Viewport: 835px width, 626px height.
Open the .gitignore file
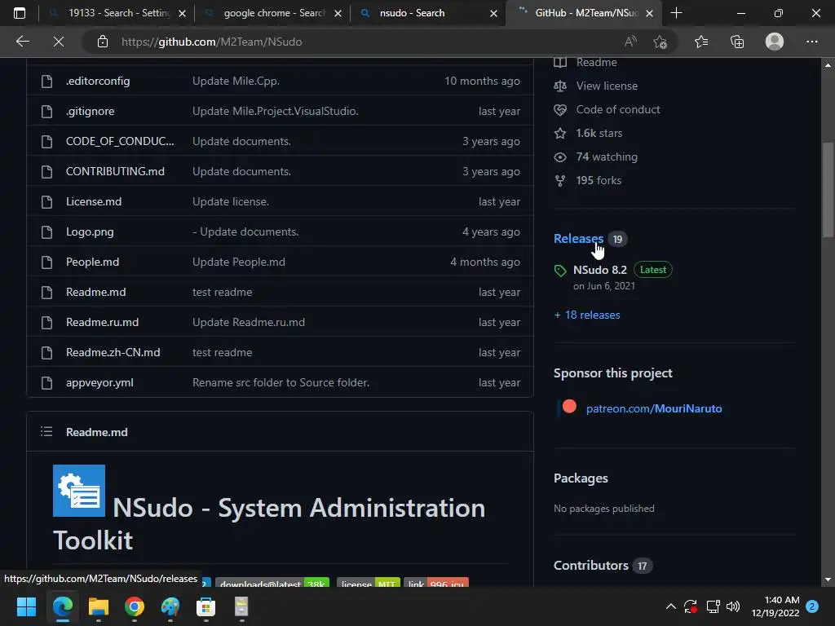tap(90, 111)
